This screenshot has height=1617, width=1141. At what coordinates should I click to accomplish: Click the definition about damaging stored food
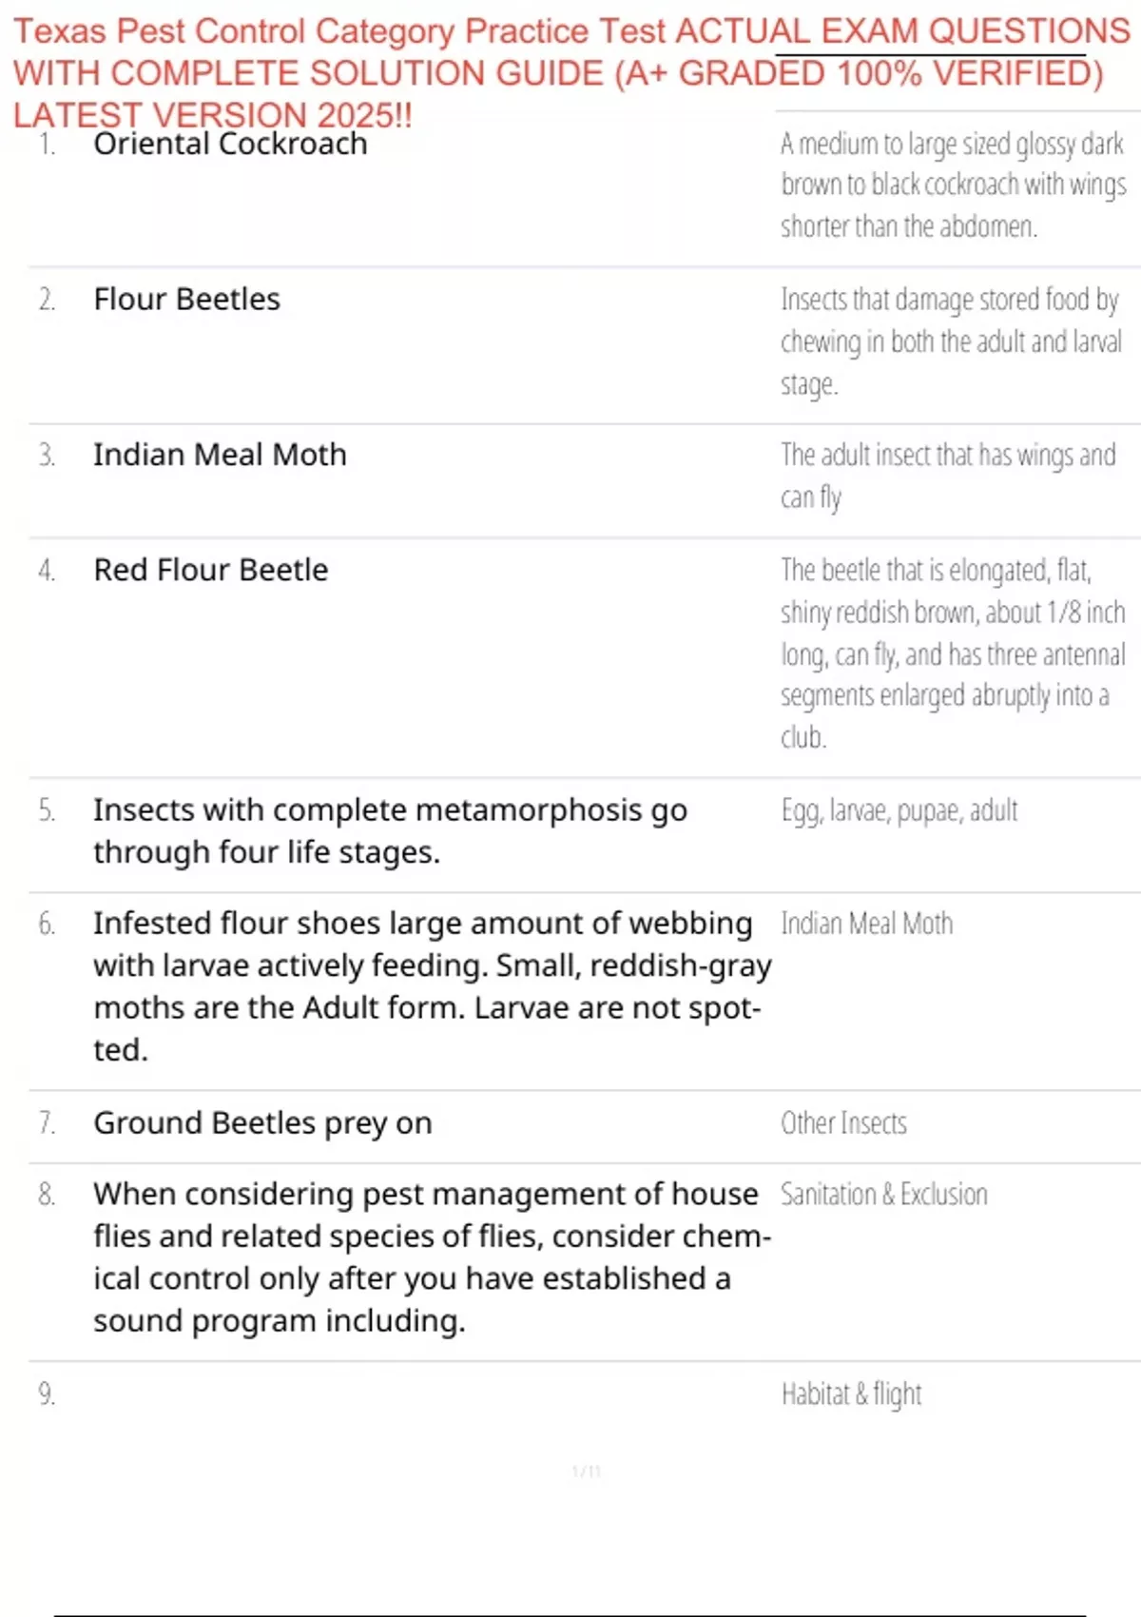point(951,341)
